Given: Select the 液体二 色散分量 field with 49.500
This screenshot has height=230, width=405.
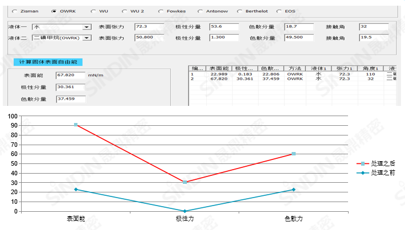Looking at the screenshot, I should (298, 38).
